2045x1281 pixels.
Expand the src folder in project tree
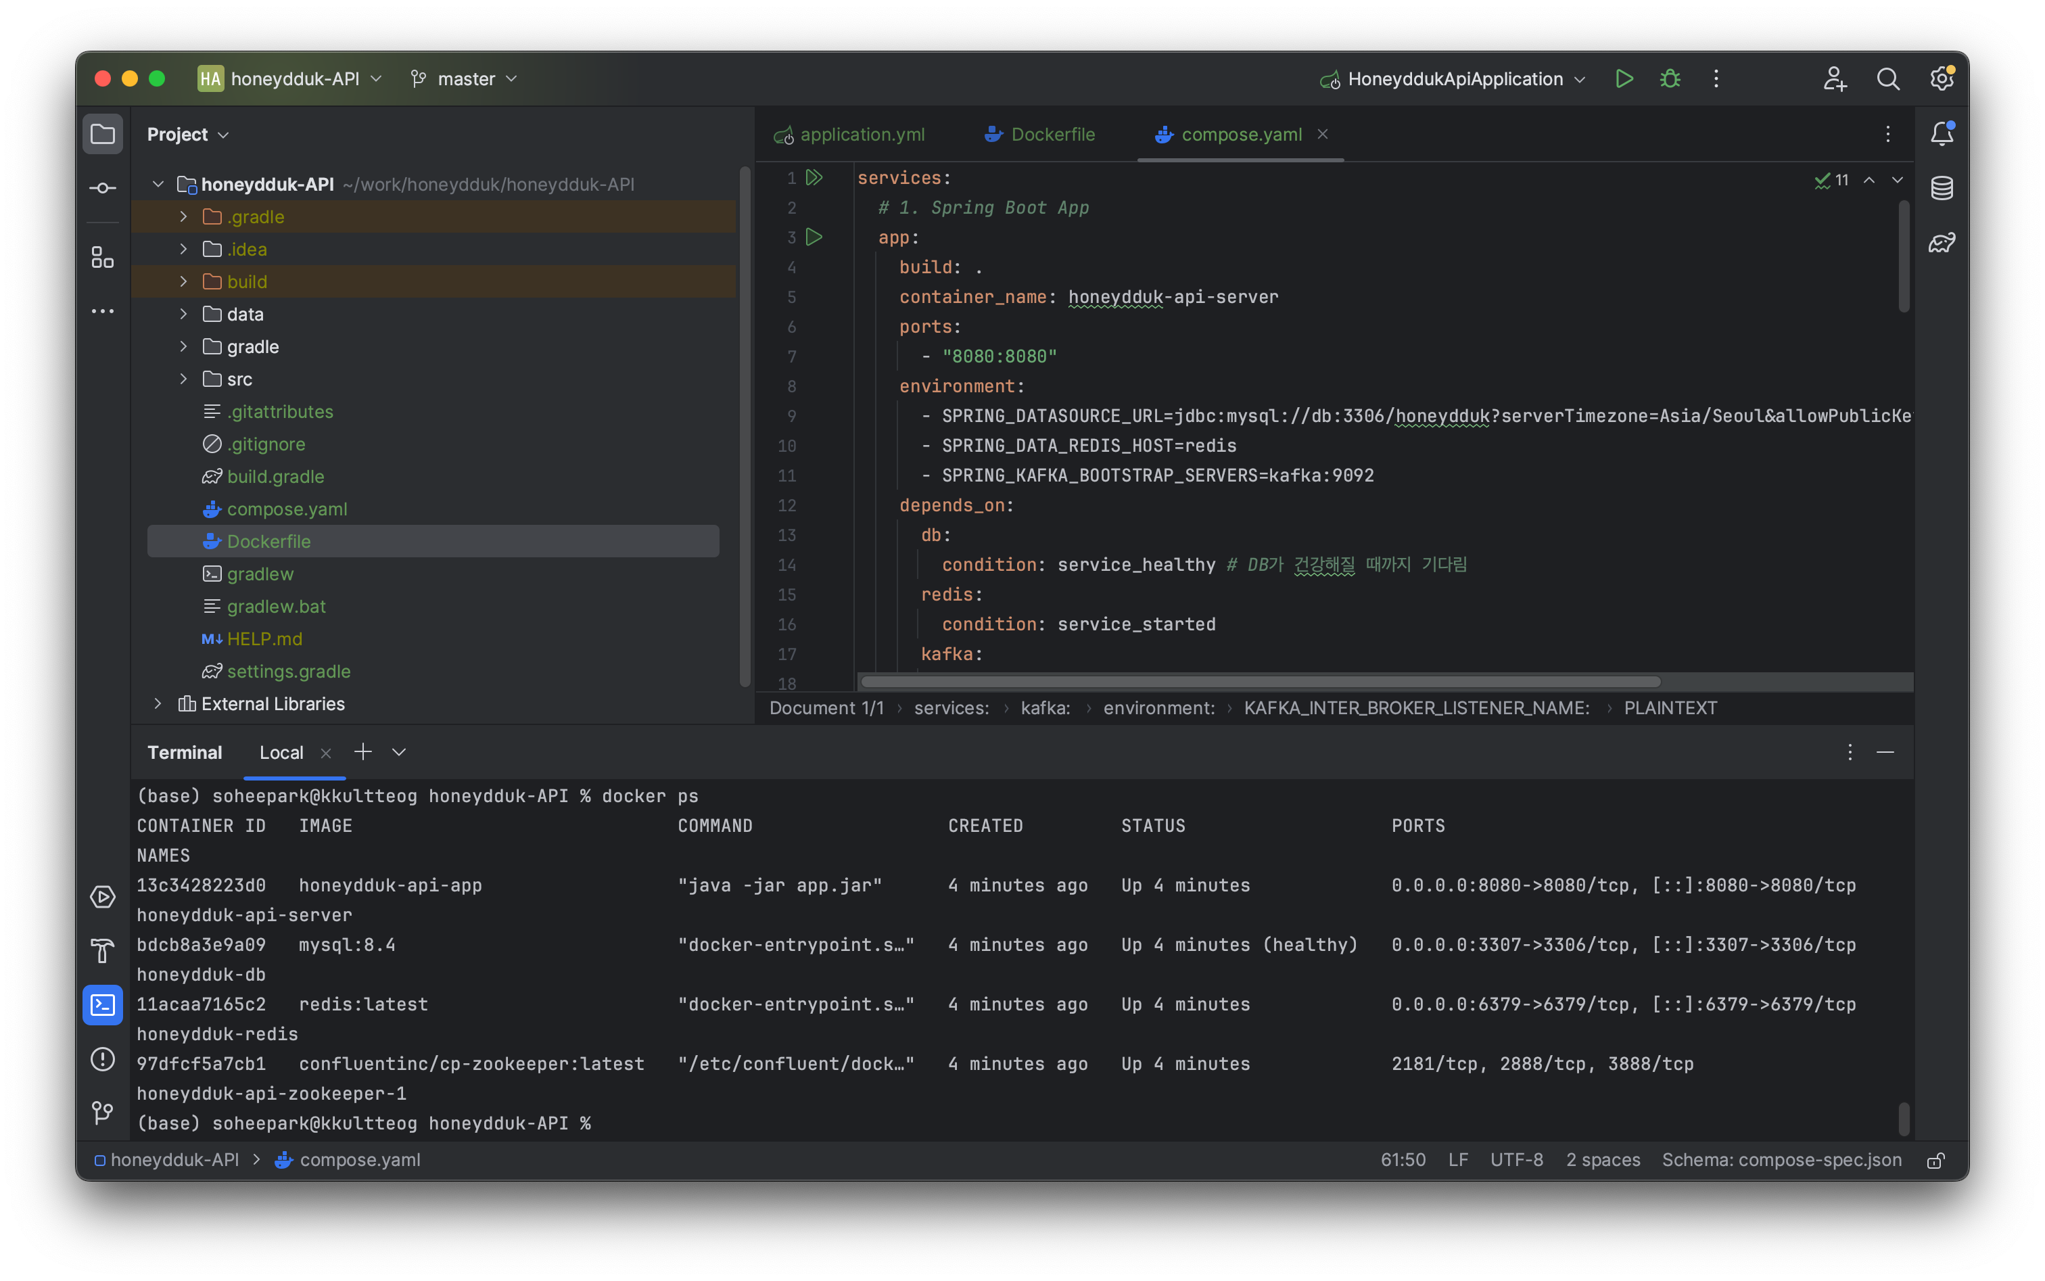tap(183, 379)
